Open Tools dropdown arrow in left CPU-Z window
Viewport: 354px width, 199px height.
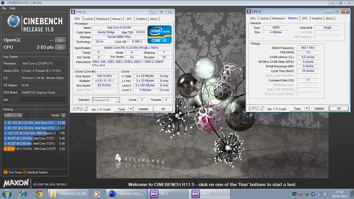[131, 109]
